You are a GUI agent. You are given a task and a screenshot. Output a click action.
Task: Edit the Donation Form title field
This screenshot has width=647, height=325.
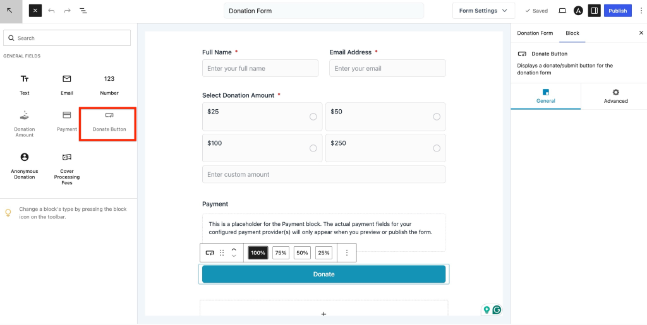(324, 11)
